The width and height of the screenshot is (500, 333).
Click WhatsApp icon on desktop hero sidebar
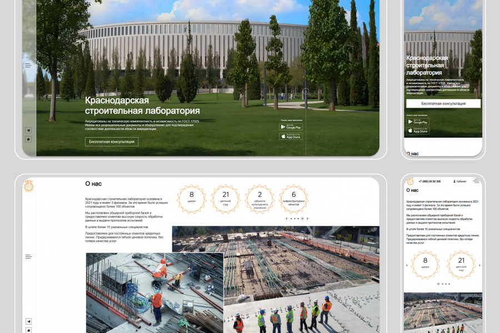(28, 139)
